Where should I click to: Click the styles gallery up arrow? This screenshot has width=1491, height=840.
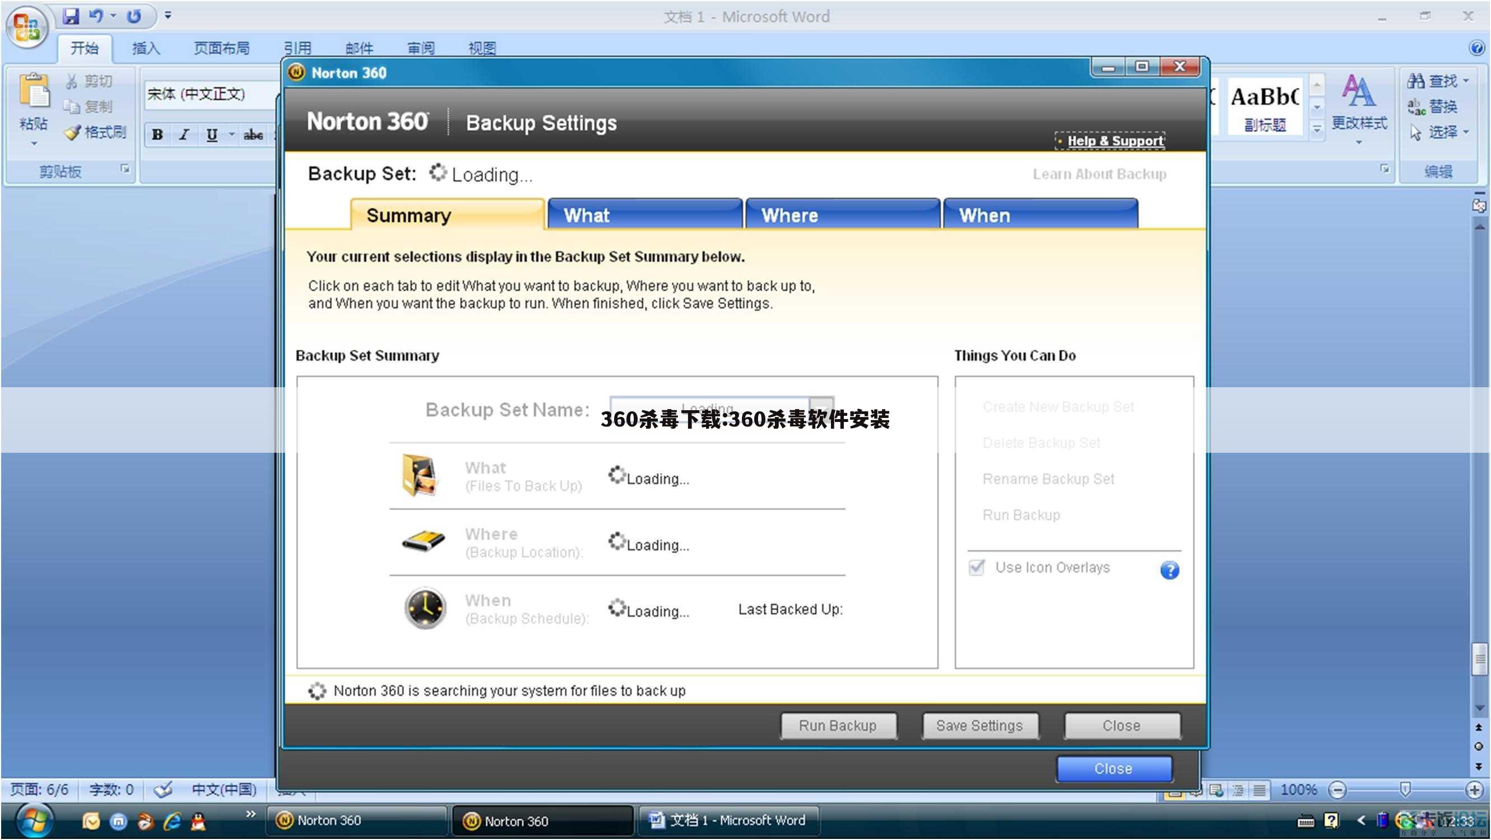[1317, 86]
